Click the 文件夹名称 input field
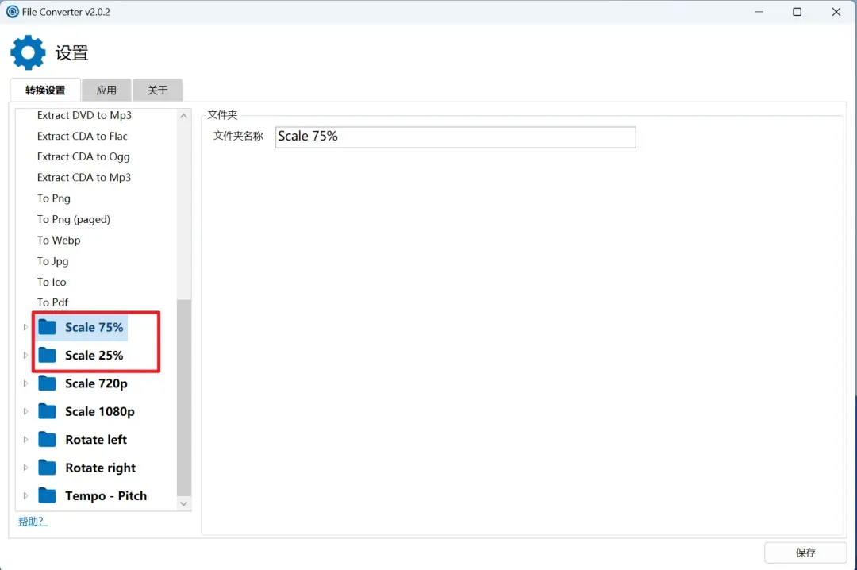The width and height of the screenshot is (857, 570). tap(455, 137)
